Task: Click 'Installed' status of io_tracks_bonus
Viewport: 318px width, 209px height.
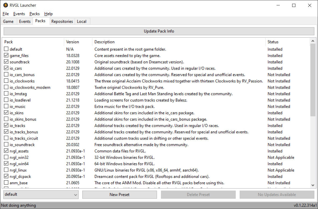Action: pyautogui.click(x=275, y=132)
